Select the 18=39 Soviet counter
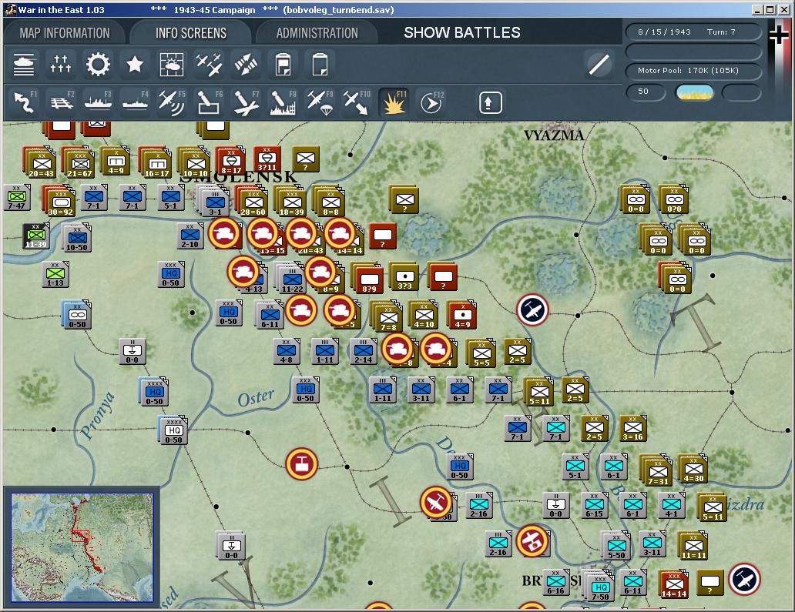 pos(291,202)
